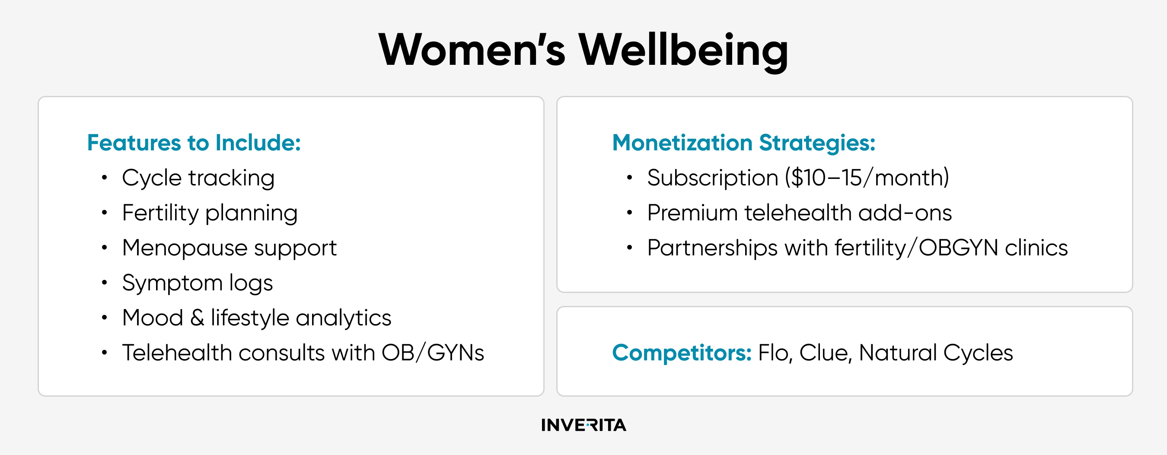Select Partnerships with fertility/OBGYN clinics
The height and width of the screenshot is (455, 1167).
(x=857, y=248)
